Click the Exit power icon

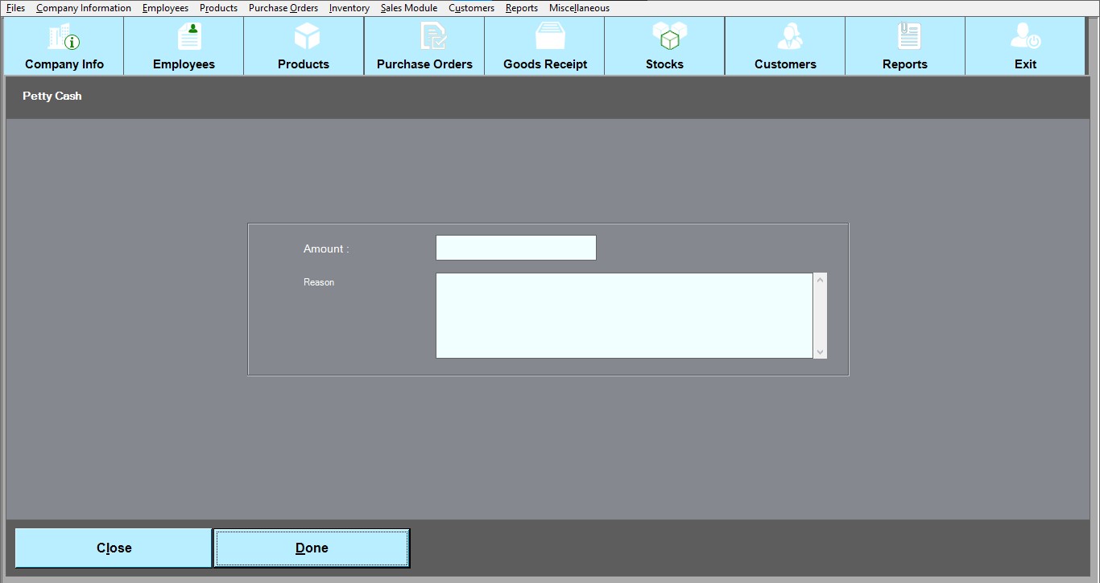click(x=1025, y=37)
